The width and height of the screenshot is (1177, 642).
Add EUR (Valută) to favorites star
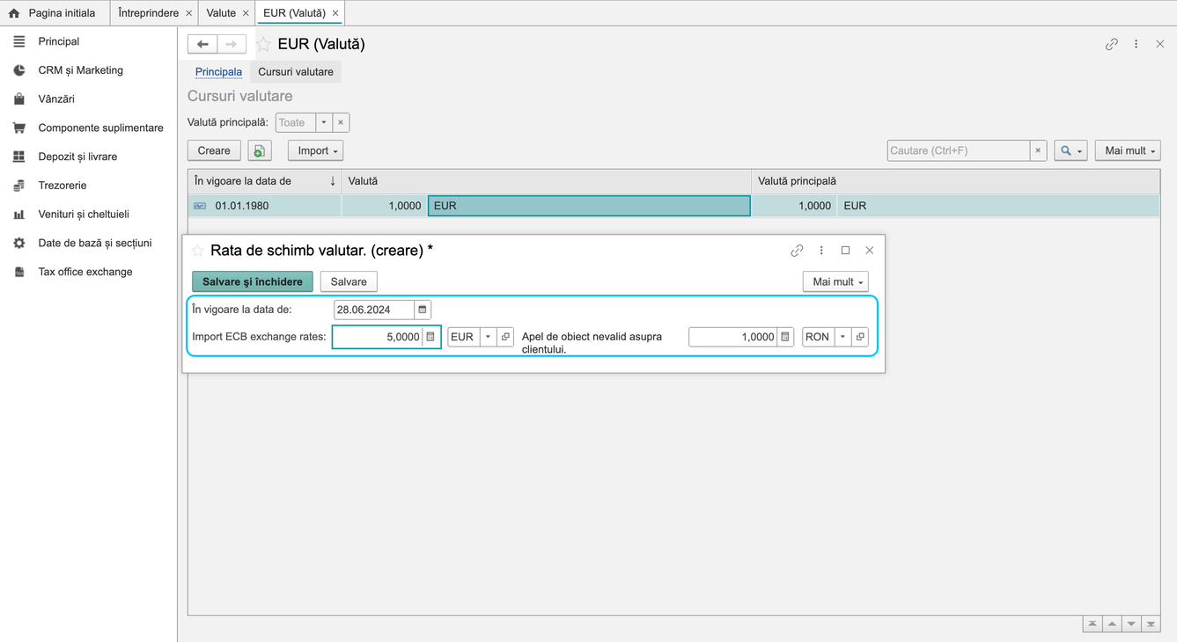pos(263,44)
